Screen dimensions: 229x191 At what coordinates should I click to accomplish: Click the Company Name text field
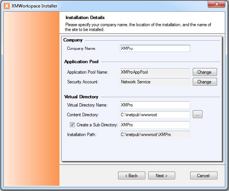[x=155, y=48]
